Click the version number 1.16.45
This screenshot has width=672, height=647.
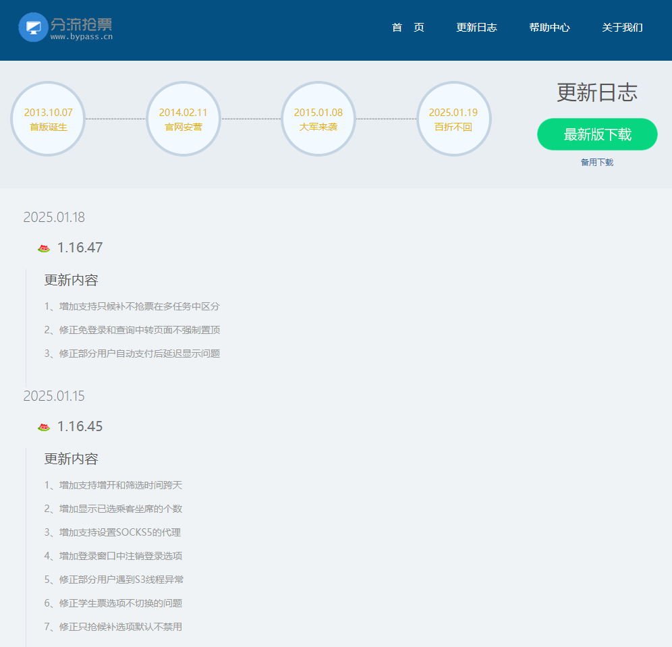tap(80, 426)
